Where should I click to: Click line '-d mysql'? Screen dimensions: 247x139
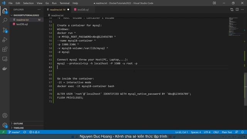[63, 52]
